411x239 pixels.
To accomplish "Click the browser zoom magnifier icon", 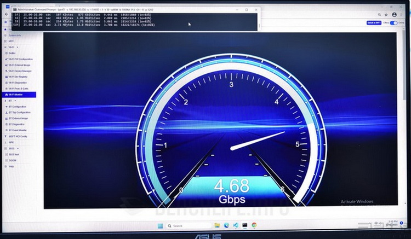I will coord(379,15).
